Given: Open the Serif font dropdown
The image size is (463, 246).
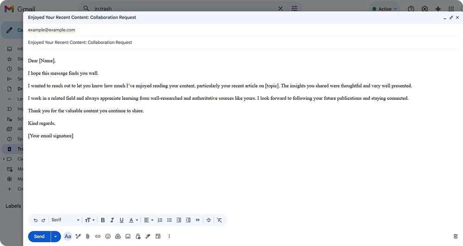Looking at the screenshot, I should 65,220.
